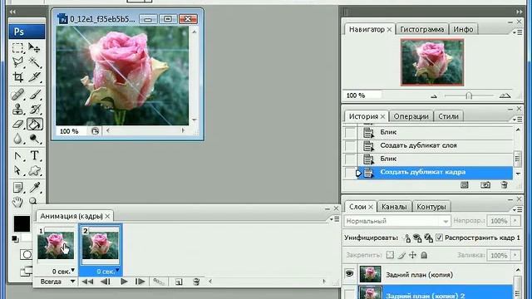Switch to the Контуры tab
The height and width of the screenshot is (299, 532).
click(431, 207)
